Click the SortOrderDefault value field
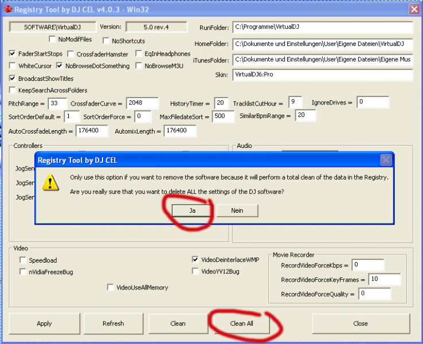Viewport: 423px width, 344px height. pos(72,116)
